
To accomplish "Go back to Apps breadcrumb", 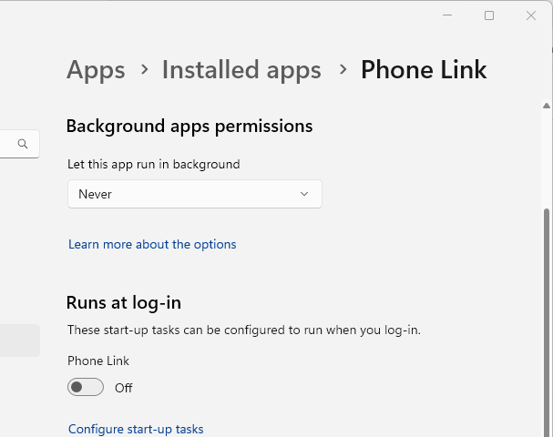I will click(x=96, y=70).
